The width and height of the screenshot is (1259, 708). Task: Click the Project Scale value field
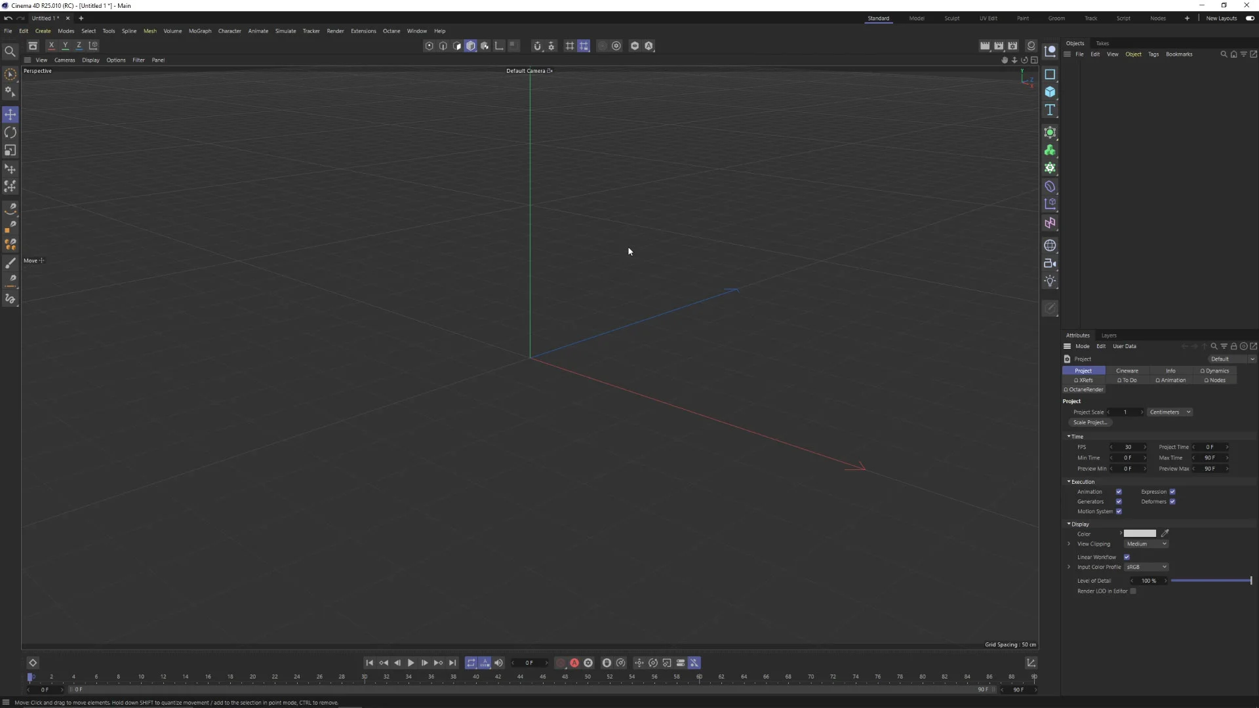click(x=1125, y=412)
